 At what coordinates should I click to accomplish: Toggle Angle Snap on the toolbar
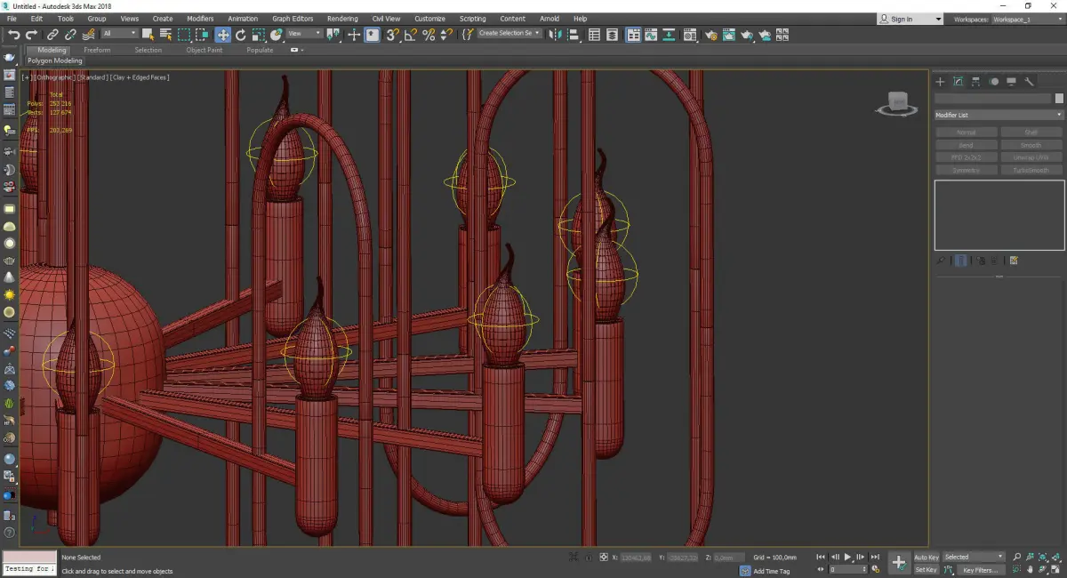tap(410, 35)
